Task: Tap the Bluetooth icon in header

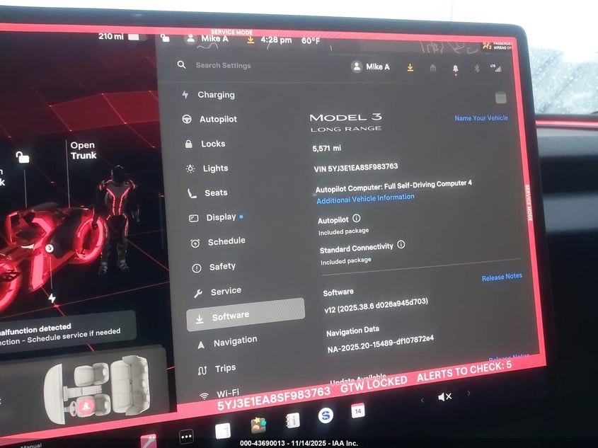Action: pyautogui.click(x=476, y=69)
